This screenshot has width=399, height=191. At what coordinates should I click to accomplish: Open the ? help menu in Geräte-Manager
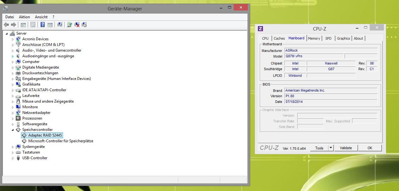(54, 17)
